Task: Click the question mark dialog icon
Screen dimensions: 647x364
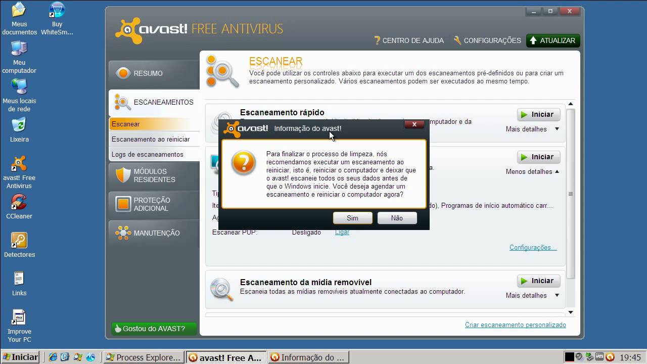Action: pos(244,163)
